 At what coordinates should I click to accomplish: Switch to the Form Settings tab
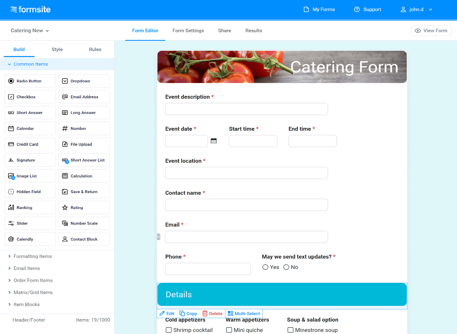pos(188,31)
